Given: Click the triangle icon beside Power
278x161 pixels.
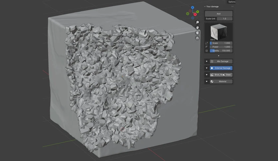Looking at the screenshot, I should pos(207,47).
